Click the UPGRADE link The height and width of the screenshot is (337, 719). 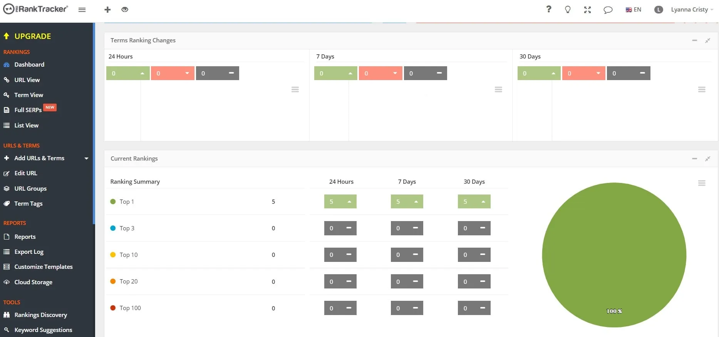32,36
